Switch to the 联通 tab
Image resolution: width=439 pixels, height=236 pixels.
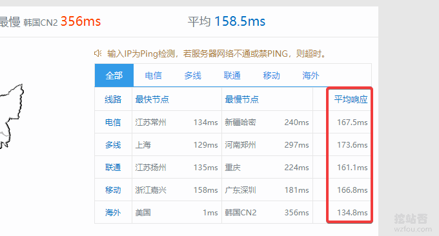(232, 75)
